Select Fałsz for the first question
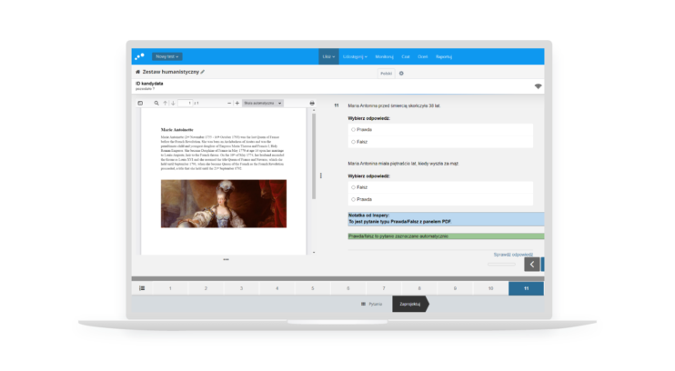 353,142
